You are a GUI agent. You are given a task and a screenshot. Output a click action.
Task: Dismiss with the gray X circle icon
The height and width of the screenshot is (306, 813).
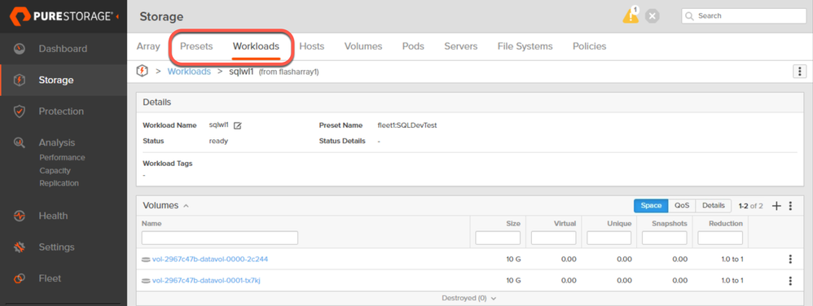tap(653, 16)
